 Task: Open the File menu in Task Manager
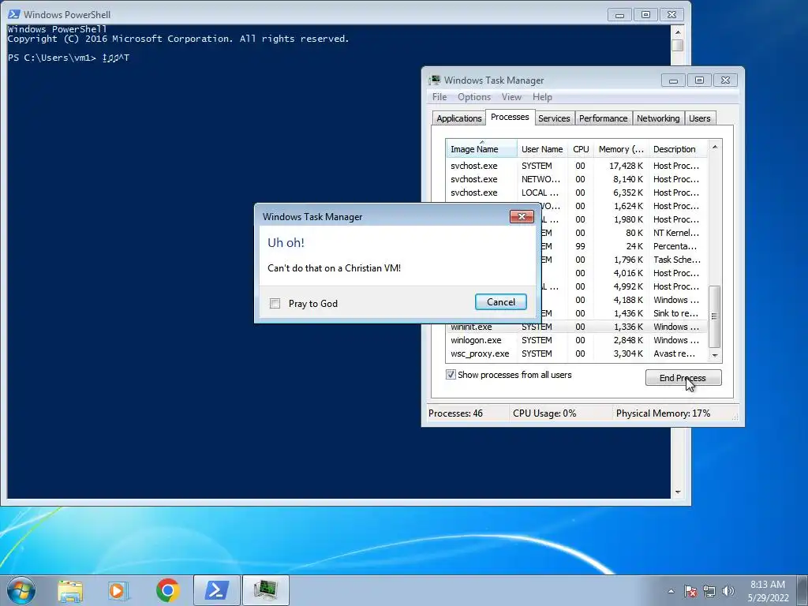click(440, 97)
